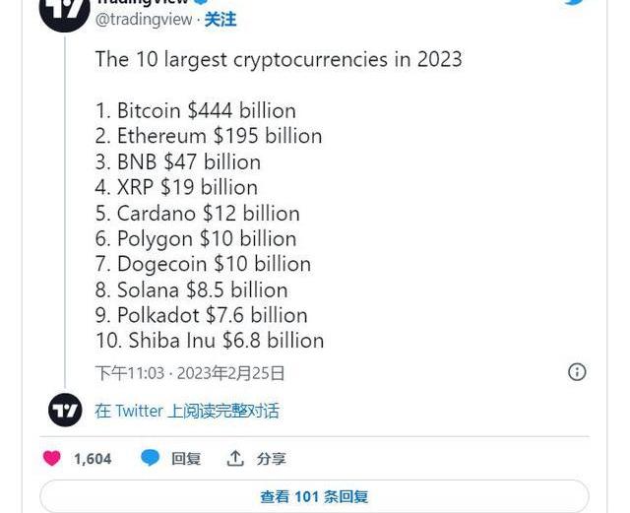Open the @tradingview handle link
Screen dimensions: 630x513
coord(144,20)
